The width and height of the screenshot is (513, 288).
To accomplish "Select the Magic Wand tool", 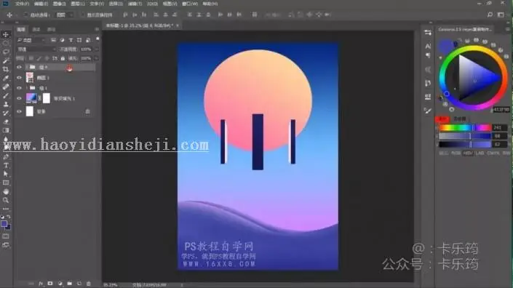I will point(6,60).
